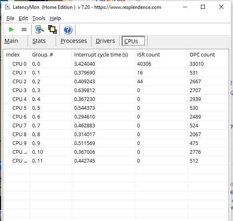Click the interrupt time value 0.511569
The image size is (233, 221).
[x=85, y=143]
